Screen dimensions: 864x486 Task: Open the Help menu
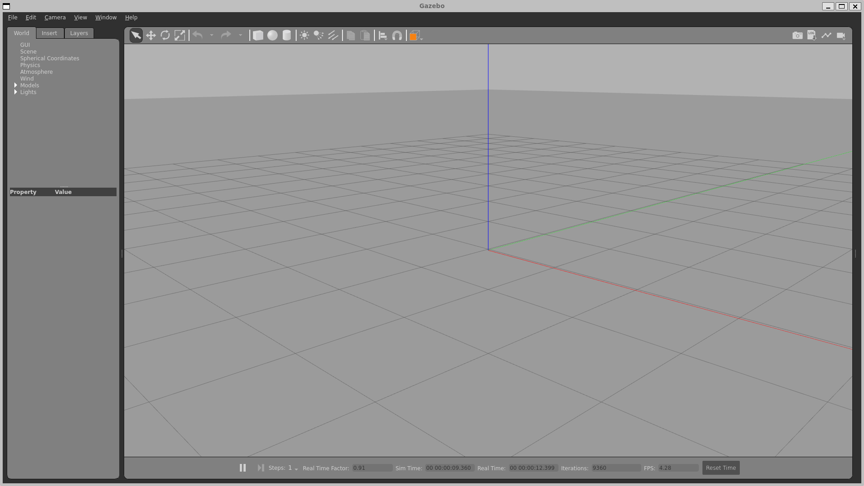click(x=131, y=18)
